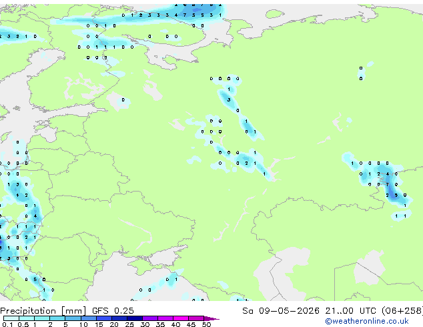The image size is (423, 327).
Task: Select the 5–10 mm legend color swatch
Action: click(x=73, y=318)
